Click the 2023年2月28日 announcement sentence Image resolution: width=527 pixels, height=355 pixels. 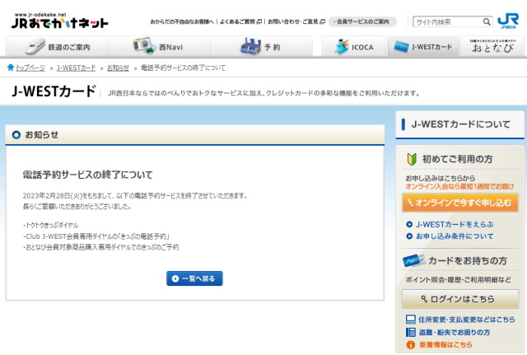pos(135,196)
